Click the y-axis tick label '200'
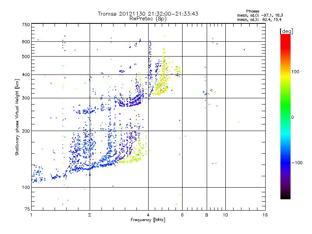This screenshot has height=234, width=312. point(26,131)
